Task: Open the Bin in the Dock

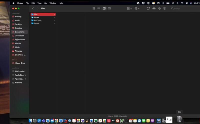Action: pos(179,120)
